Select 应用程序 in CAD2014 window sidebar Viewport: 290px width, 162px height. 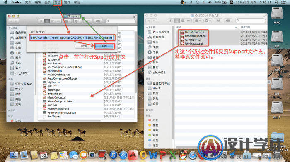coord(159,37)
